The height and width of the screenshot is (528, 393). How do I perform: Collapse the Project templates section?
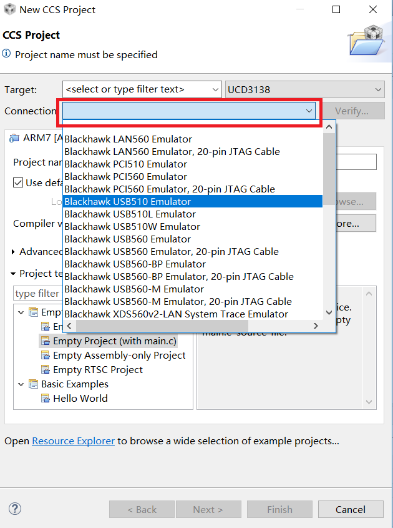[x=13, y=274]
